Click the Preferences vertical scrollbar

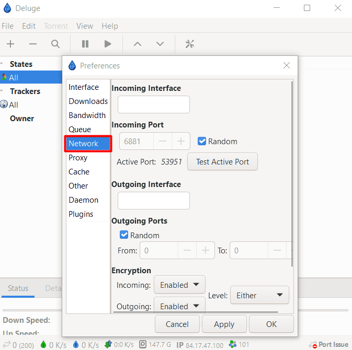(291, 172)
